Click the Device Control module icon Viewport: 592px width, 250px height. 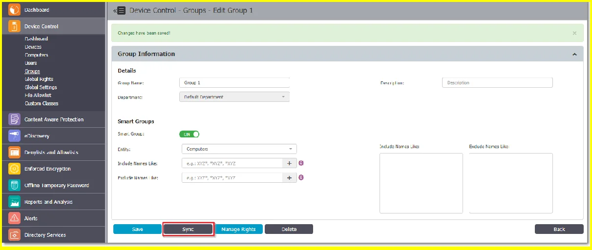point(15,26)
